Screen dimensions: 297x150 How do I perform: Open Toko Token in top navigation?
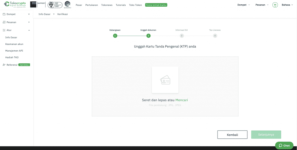(x=135, y=5)
